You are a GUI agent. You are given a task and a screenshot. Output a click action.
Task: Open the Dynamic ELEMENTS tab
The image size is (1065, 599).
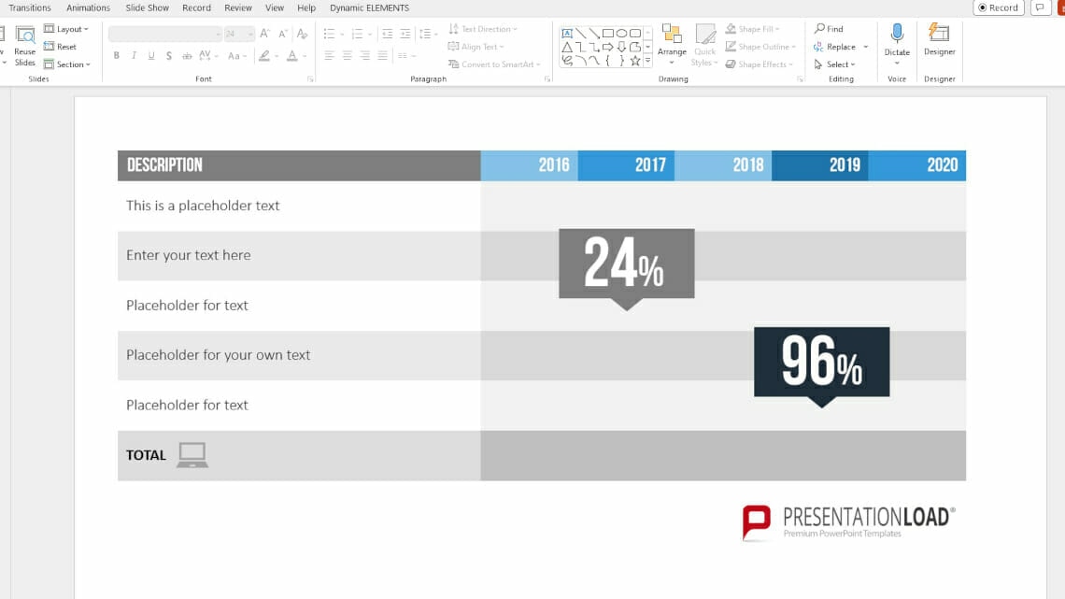(369, 7)
